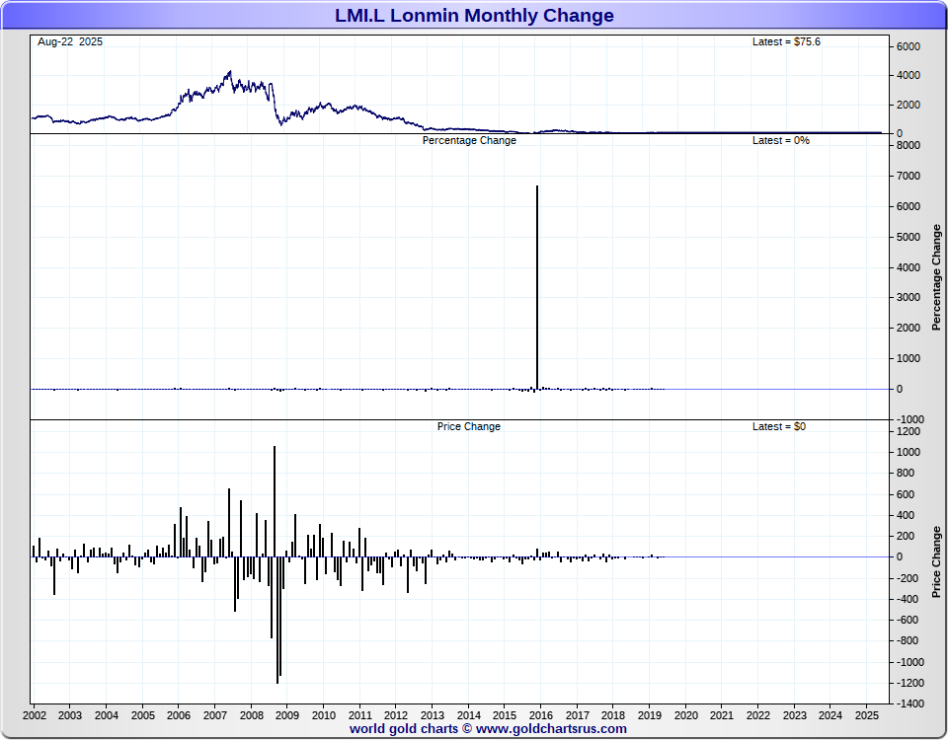
Task: Click the 5000 tick on percentage axis
Action: pyautogui.click(x=908, y=237)
